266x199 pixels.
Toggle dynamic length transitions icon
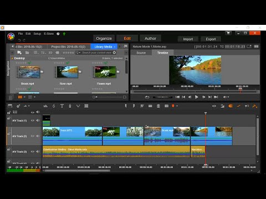222,106
